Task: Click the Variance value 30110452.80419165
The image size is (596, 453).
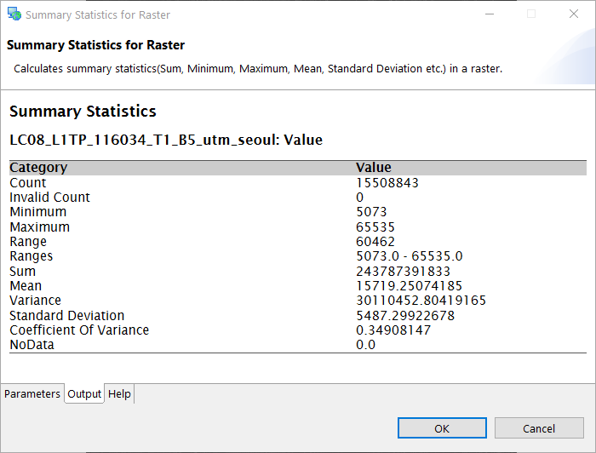Action: coord(409,301)
